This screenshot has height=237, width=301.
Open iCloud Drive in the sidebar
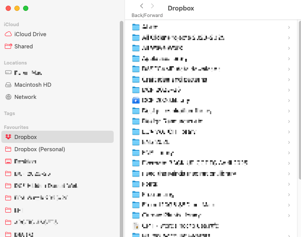point(26,34)
